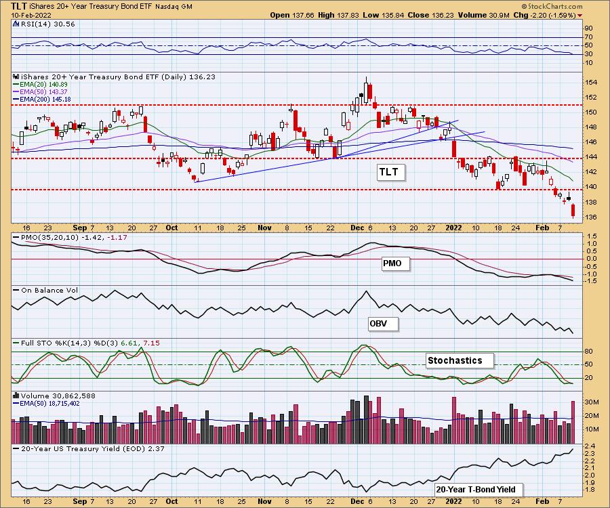Screen dimensions: 610x508
Task: Click the Nasdaq GM exchange label
Action: 174,7
